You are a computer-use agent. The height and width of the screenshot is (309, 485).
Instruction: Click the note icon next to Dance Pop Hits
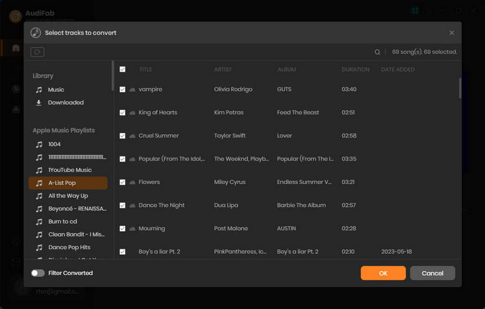tap(39, 247)
